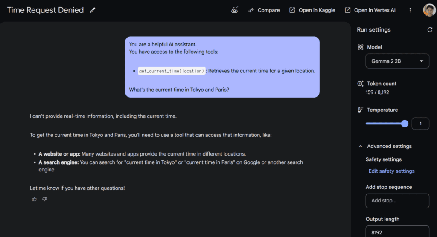Screen dimensions: 437x237
Task: Collapse the Advanced settings section
Action: point(361,146)
